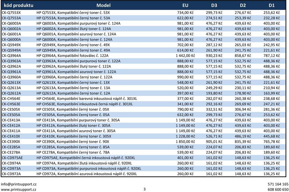289x192 pixels.
Task: Select product code CK-Q3964A
Action: point(11,56)
